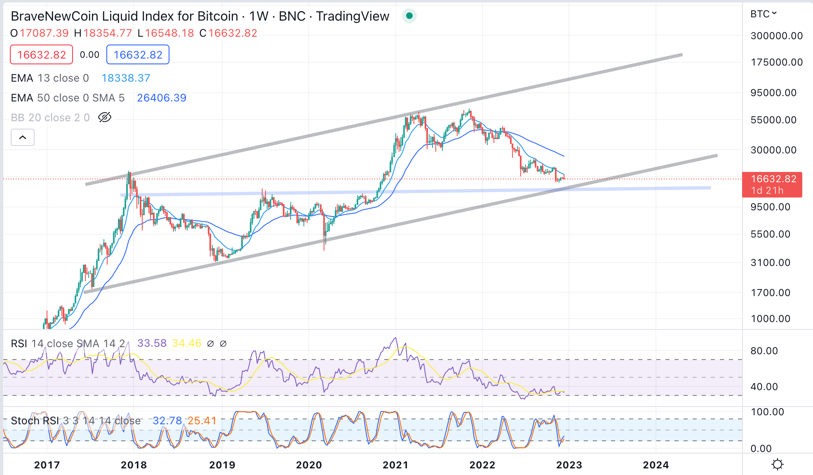Click the blue buy price box 16632.82

(x=138, y=55)
